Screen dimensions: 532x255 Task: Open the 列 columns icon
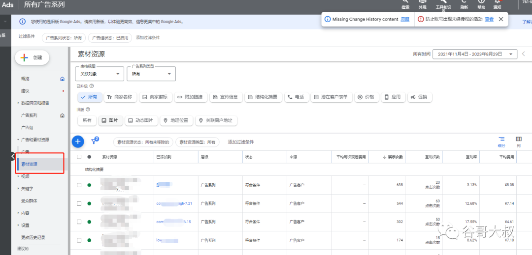click(x=518, y=142)
